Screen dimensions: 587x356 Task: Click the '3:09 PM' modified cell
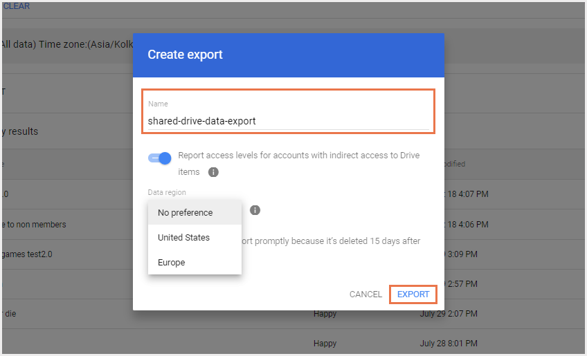point(462,254)
